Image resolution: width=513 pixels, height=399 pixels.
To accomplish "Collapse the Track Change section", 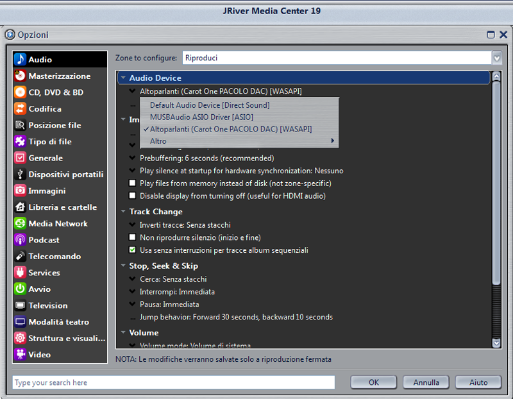I will pos(123,212).
